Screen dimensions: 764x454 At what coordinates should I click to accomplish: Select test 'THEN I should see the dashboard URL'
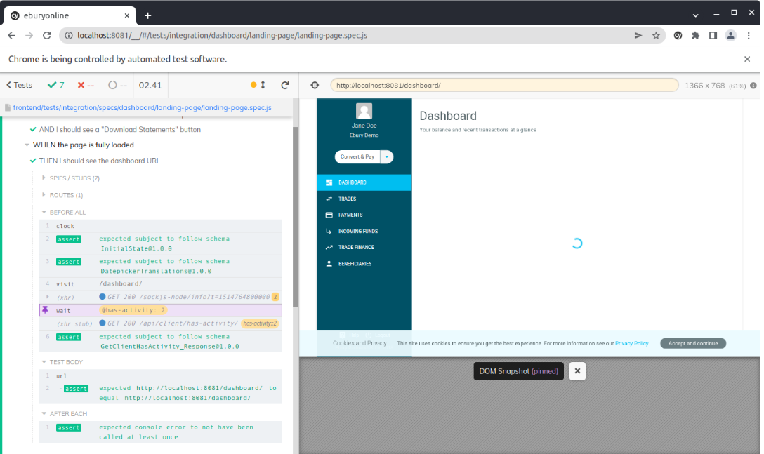[100, 161]
